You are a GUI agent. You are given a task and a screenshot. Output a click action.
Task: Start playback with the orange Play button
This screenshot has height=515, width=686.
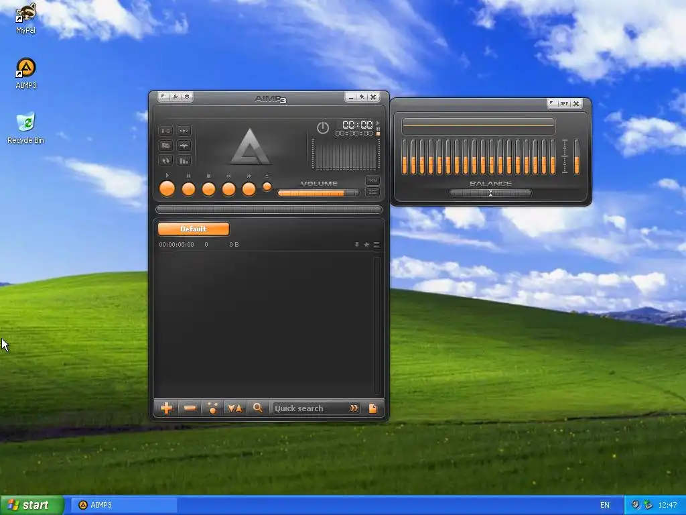tap(167, 188)
